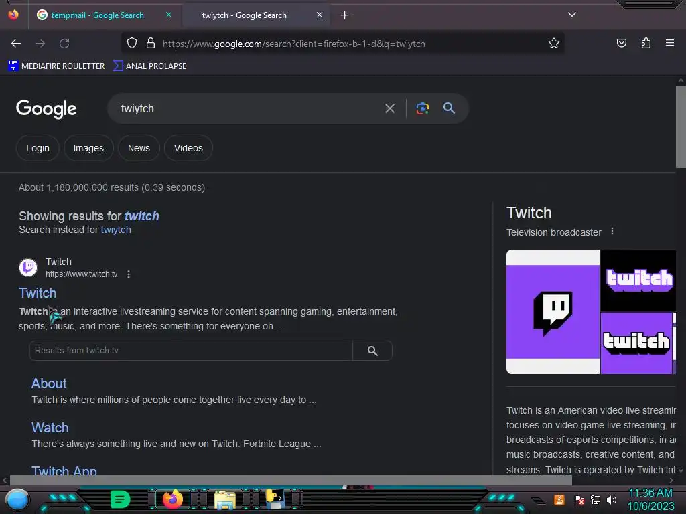Clear the search query with the X

point(389,108)
